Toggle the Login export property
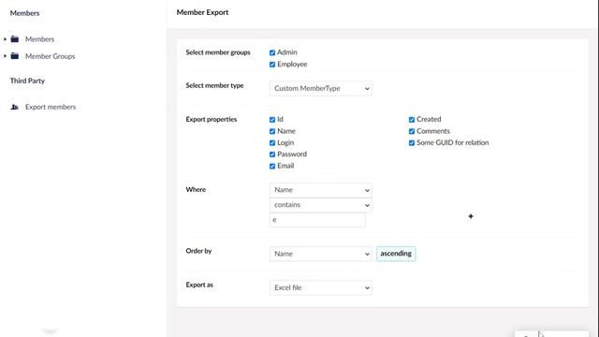The width and height of the screenshot is (599, 337). pyautogui.click(x=272, y=143)
